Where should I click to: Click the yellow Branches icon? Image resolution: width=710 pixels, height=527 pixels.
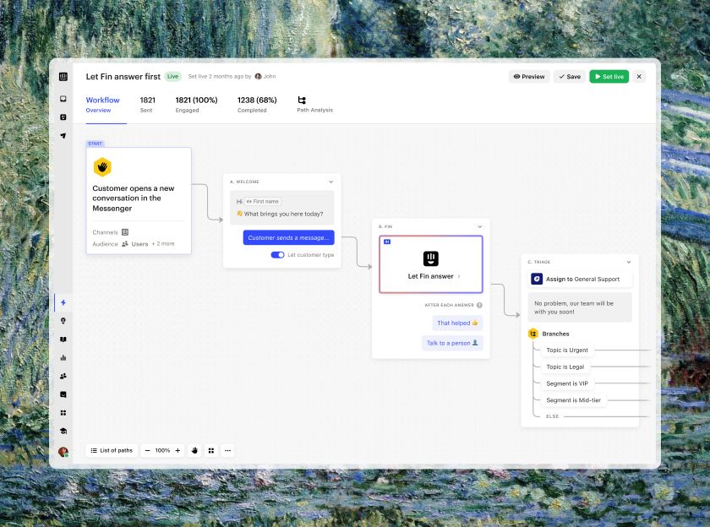[533, 334]
